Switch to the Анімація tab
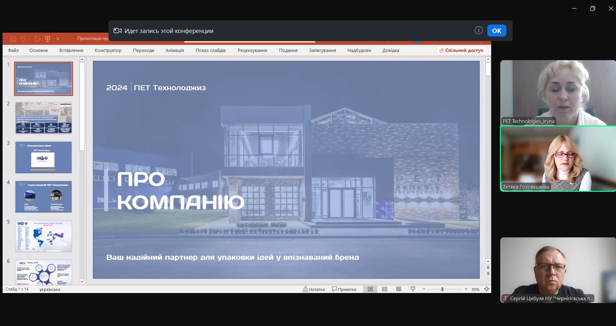This screenshot has height=326, width=616. [175, 50]
